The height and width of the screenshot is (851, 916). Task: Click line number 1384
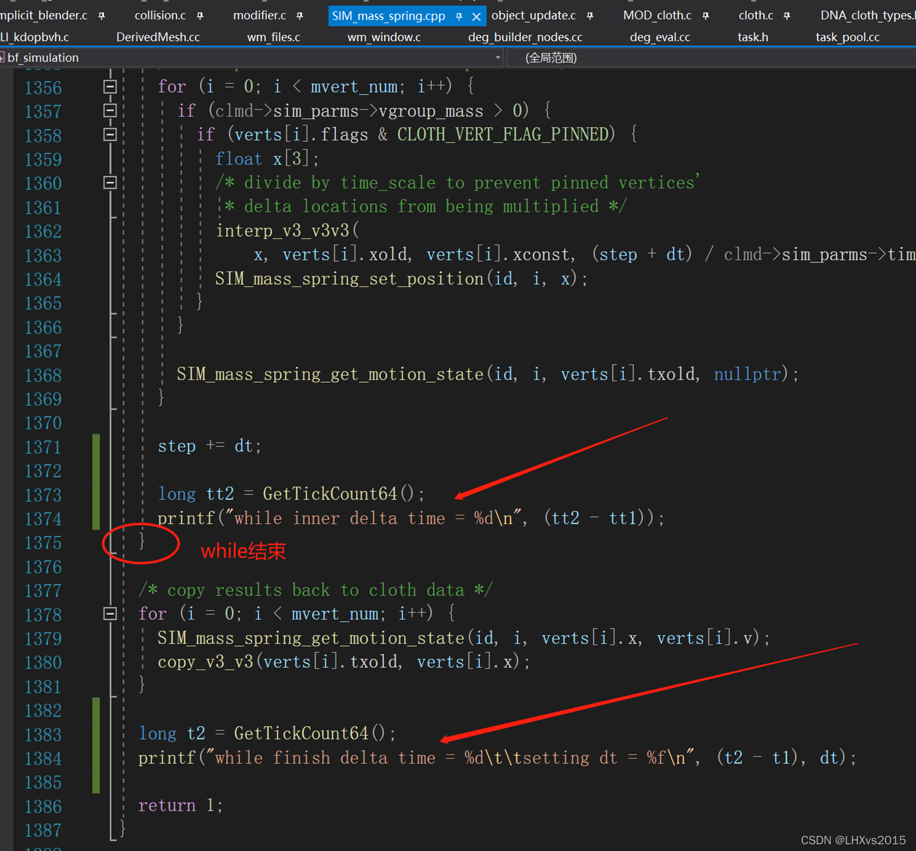pyautogui.click(x=43, y=759)
